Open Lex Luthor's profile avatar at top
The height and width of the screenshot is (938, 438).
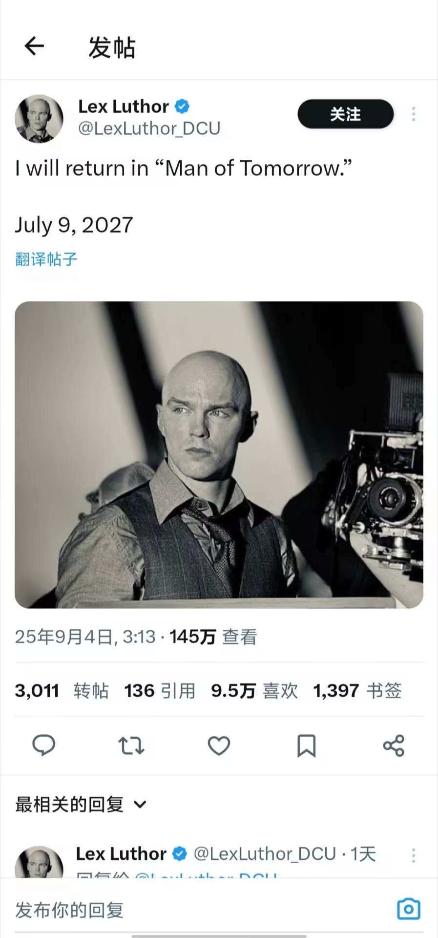tap(39, 119)
